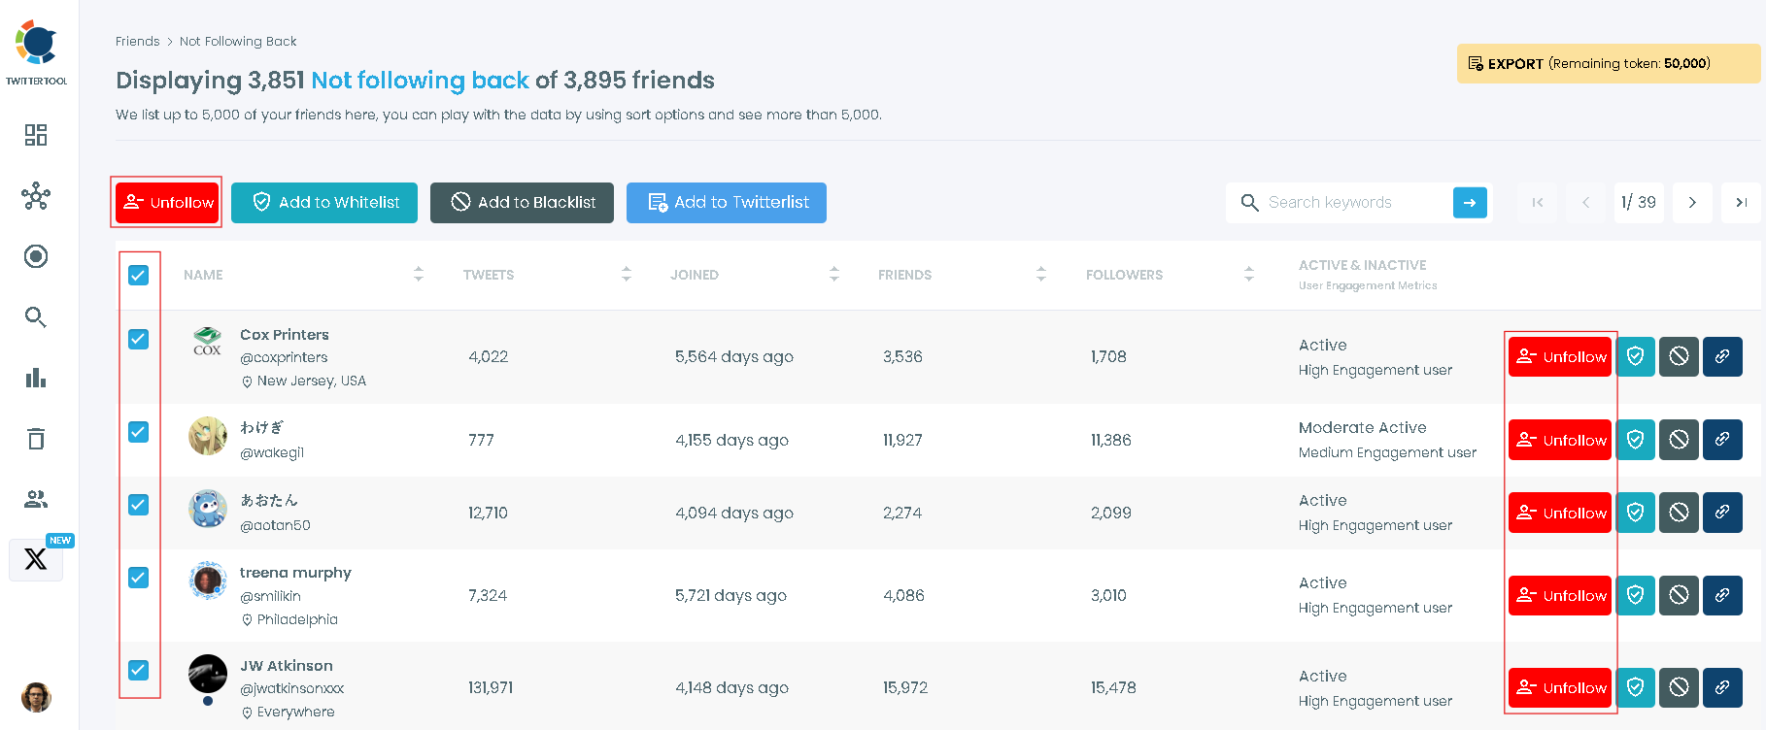Open the Not Following Back breadcrumb
Screen dimensions: 1766x730
coord(238,42)
